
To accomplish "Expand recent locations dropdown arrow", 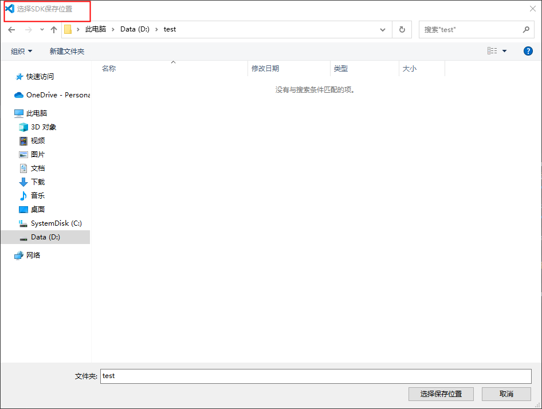I will click(x=42, y=30).
